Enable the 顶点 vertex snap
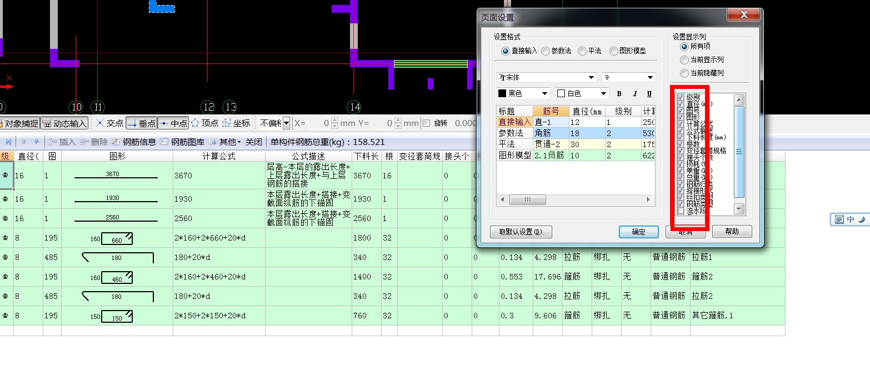The height and width of the screenshot is (370, 870). 205,123
